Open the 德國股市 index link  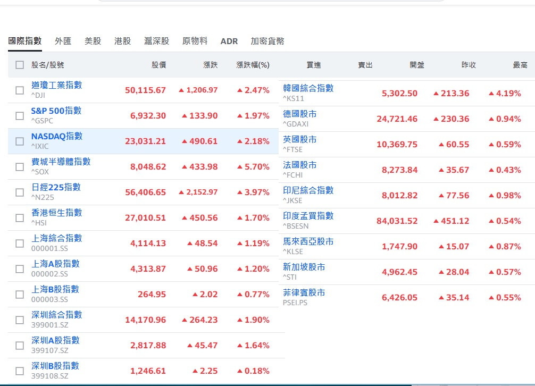[x=299, y=114]
